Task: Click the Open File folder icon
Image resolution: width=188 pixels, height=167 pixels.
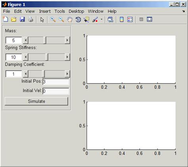Action: tap(14, 19)
